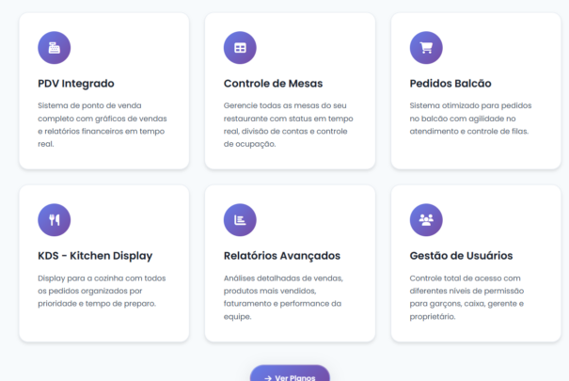
Task: Click the cash register icon for PDV Integrado
Action: pos(54,47)
